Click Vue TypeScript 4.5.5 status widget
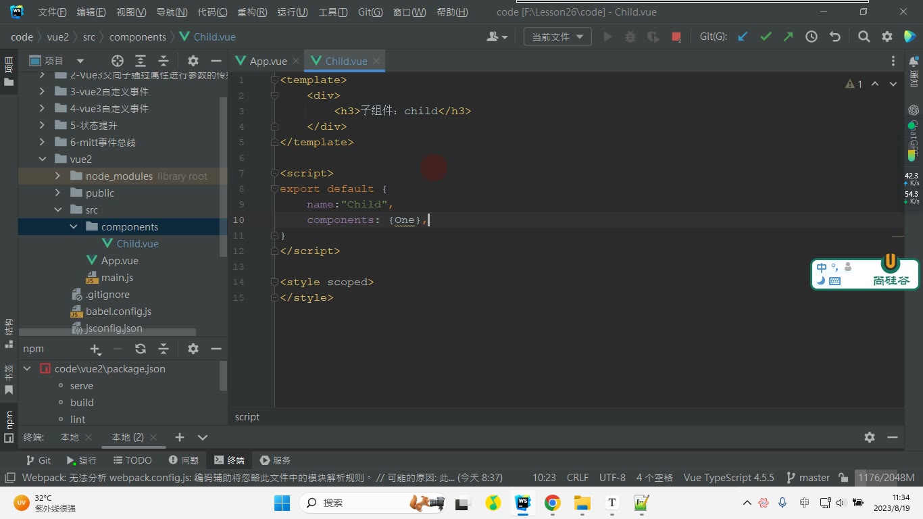The height and width of the screenshot is (519, 923). pos(728,478)
